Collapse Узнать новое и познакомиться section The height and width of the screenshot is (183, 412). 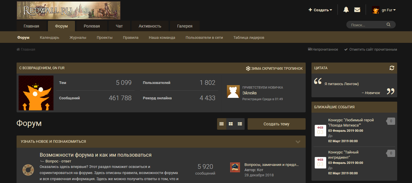[298, 142]
